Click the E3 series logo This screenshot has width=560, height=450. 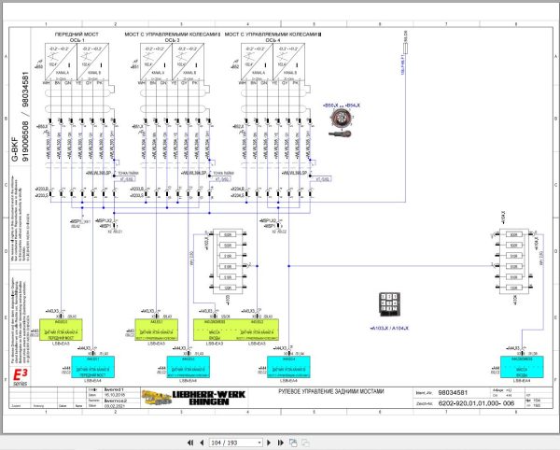(20, 377)
